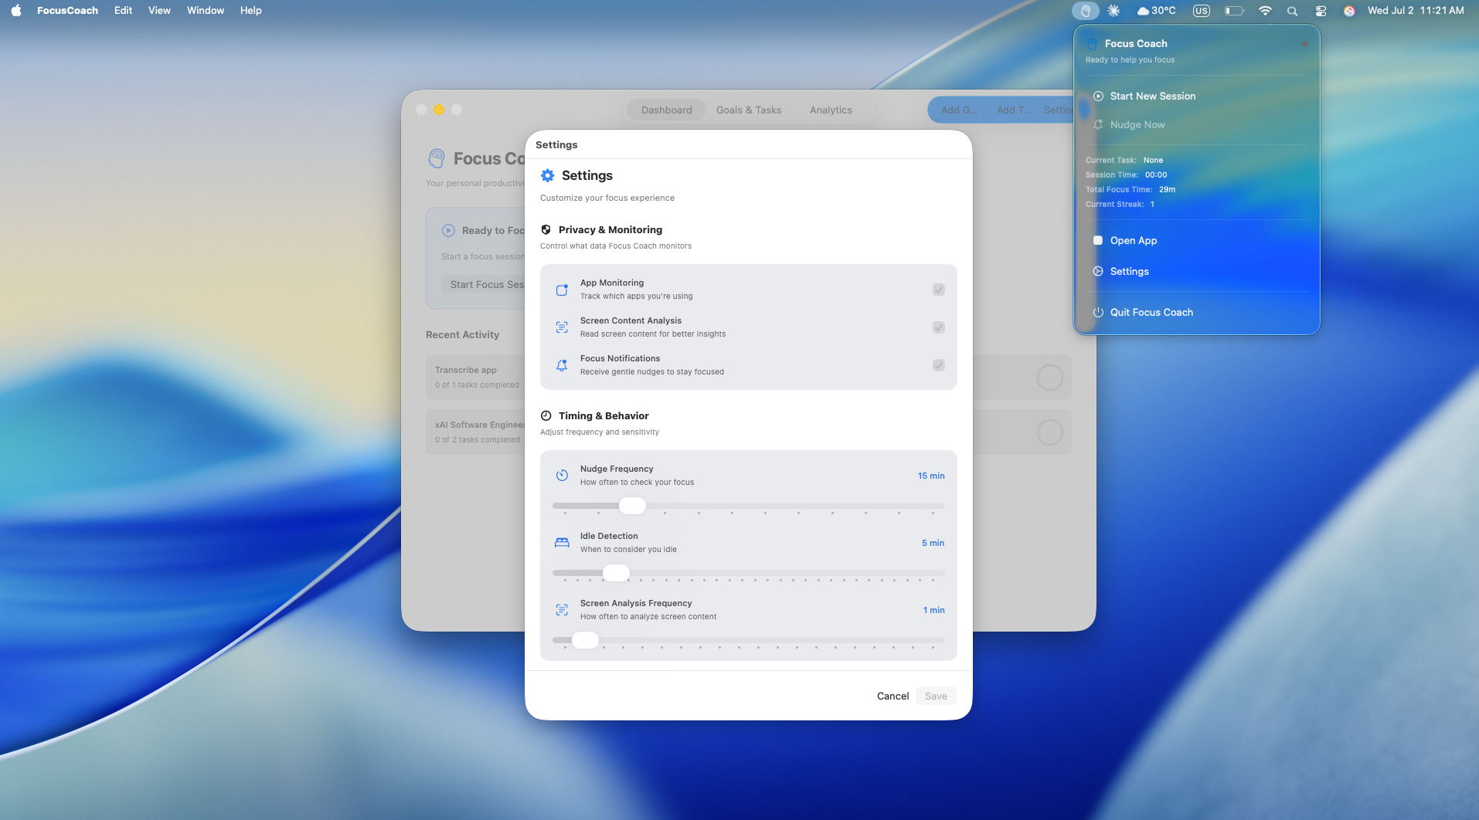Screen dimensions: 1479x820
Task: Uncheck the Focus Notifications checkbox
Action: [x=938, y=365]
